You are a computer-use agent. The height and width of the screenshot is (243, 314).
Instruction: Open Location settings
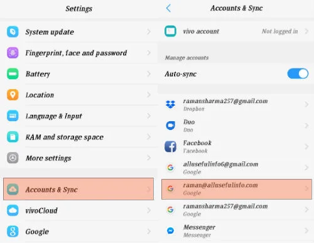[x=78, y=95]
